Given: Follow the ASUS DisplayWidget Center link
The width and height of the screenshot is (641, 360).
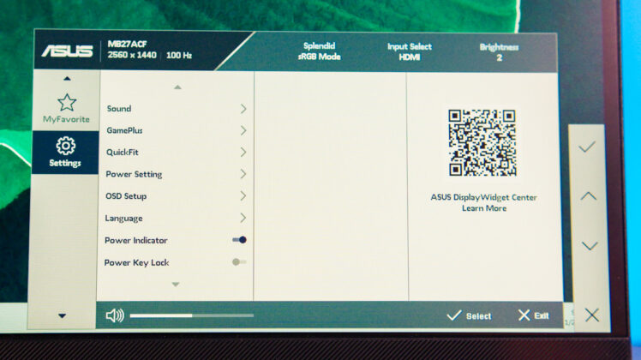Looking at the screenshot, I should click(483, 197).
